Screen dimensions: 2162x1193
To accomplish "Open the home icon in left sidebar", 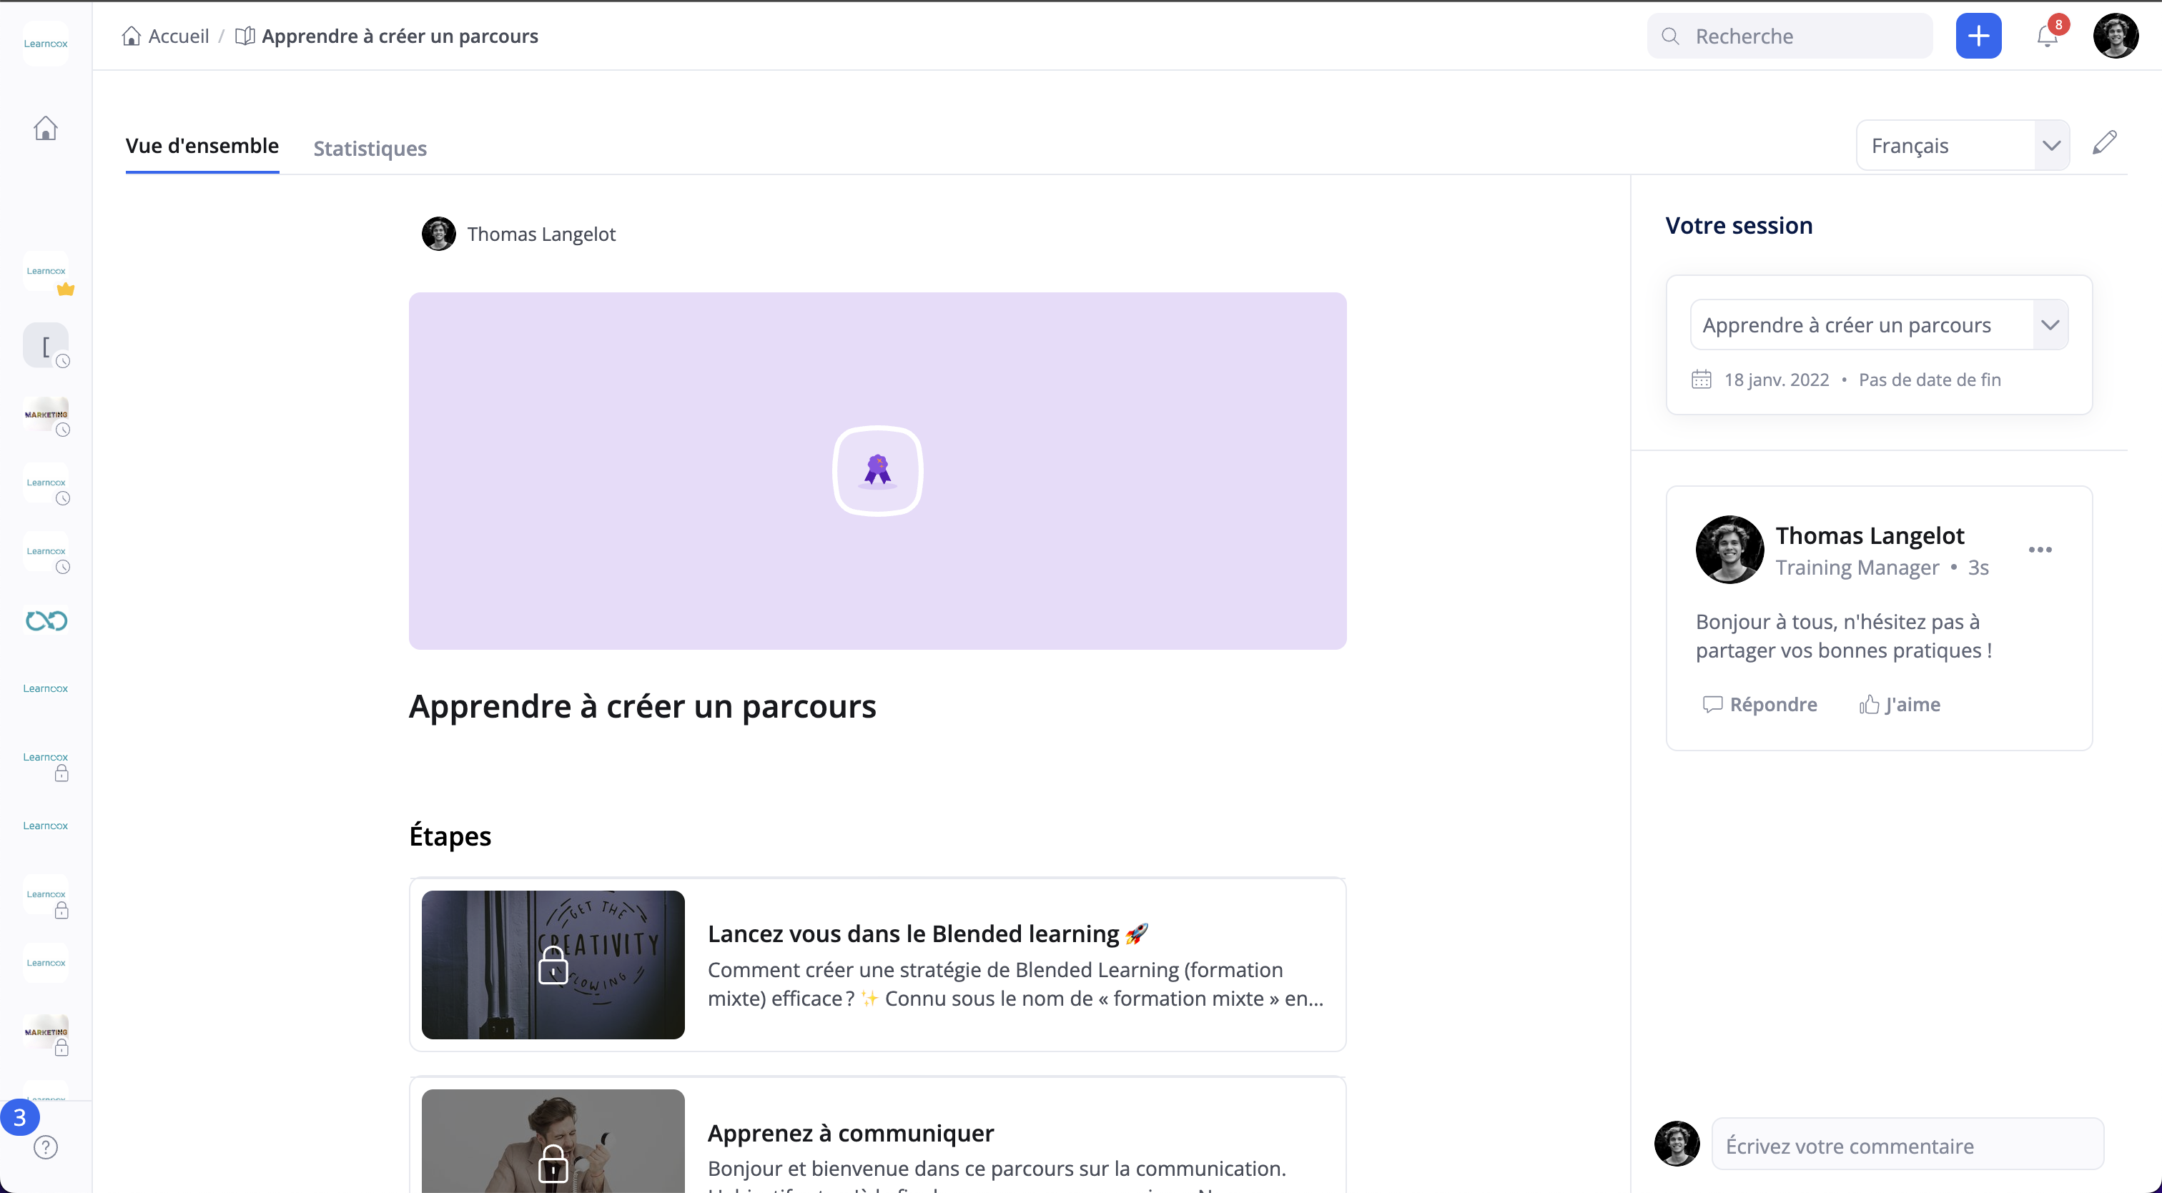I will 45,129.
